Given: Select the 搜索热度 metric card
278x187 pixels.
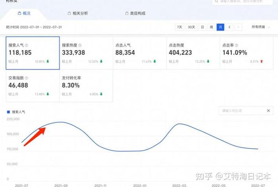Looking at the screenshot, I should coord(86,53).
